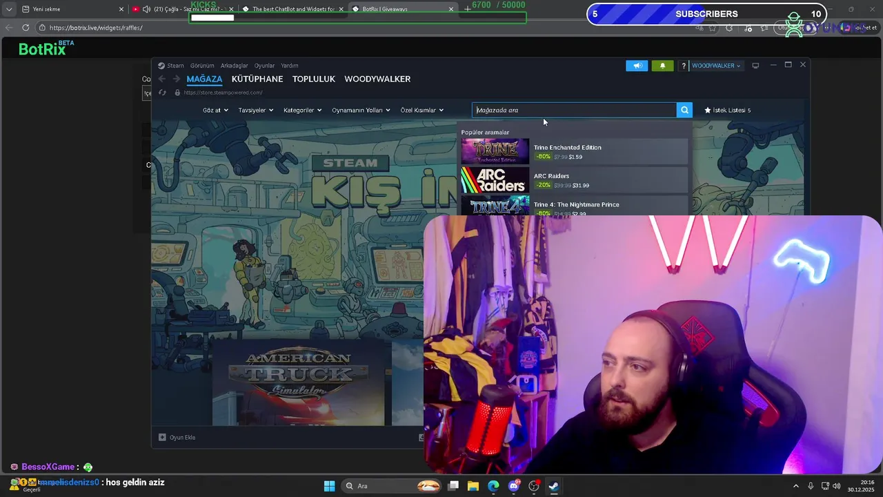This screenshot has height=497, width=883.
Task: Open the Steam menu in menu bar
Action: coord(175,66)
